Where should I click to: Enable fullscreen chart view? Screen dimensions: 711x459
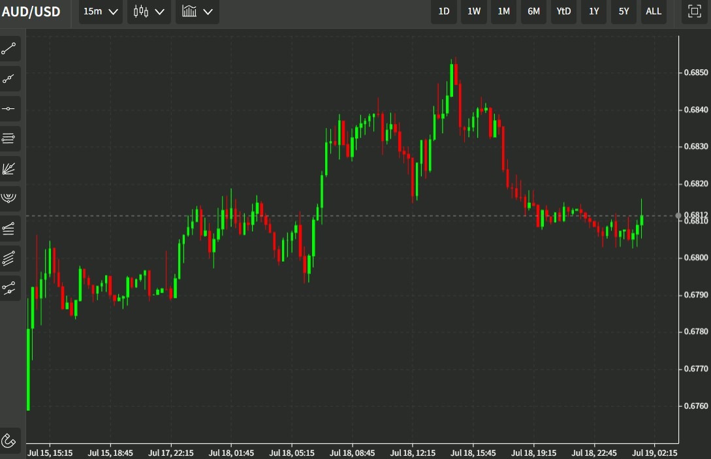tap(694, 11)
